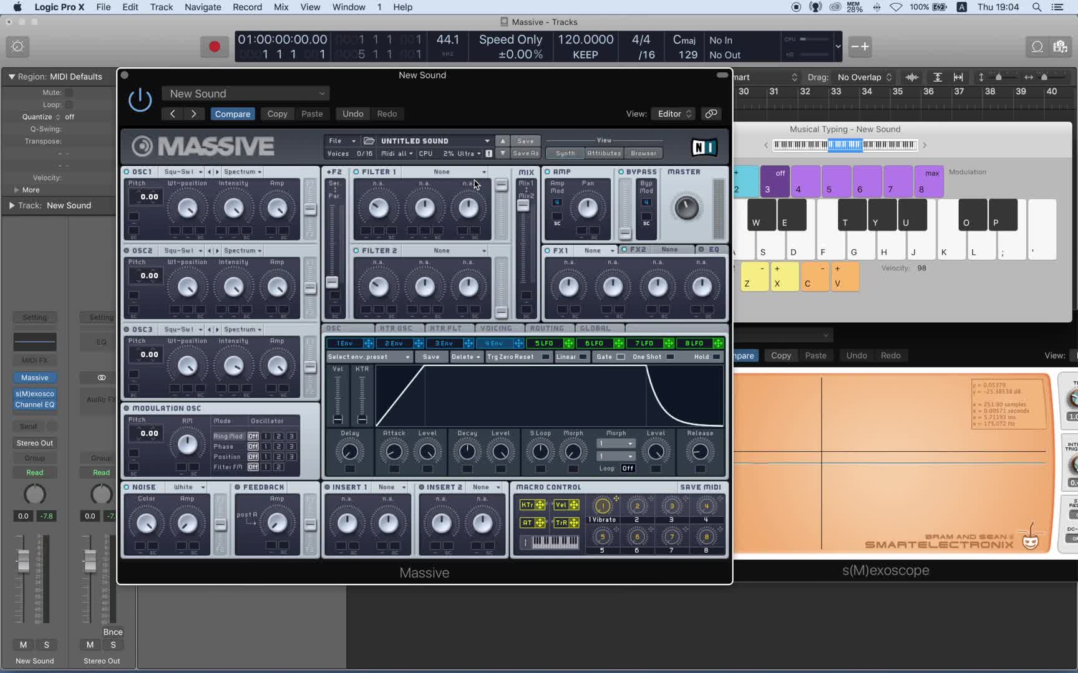Expand the Track New Sound disclosure triangle
This screenshot has height=673, width=1078.
11,206
